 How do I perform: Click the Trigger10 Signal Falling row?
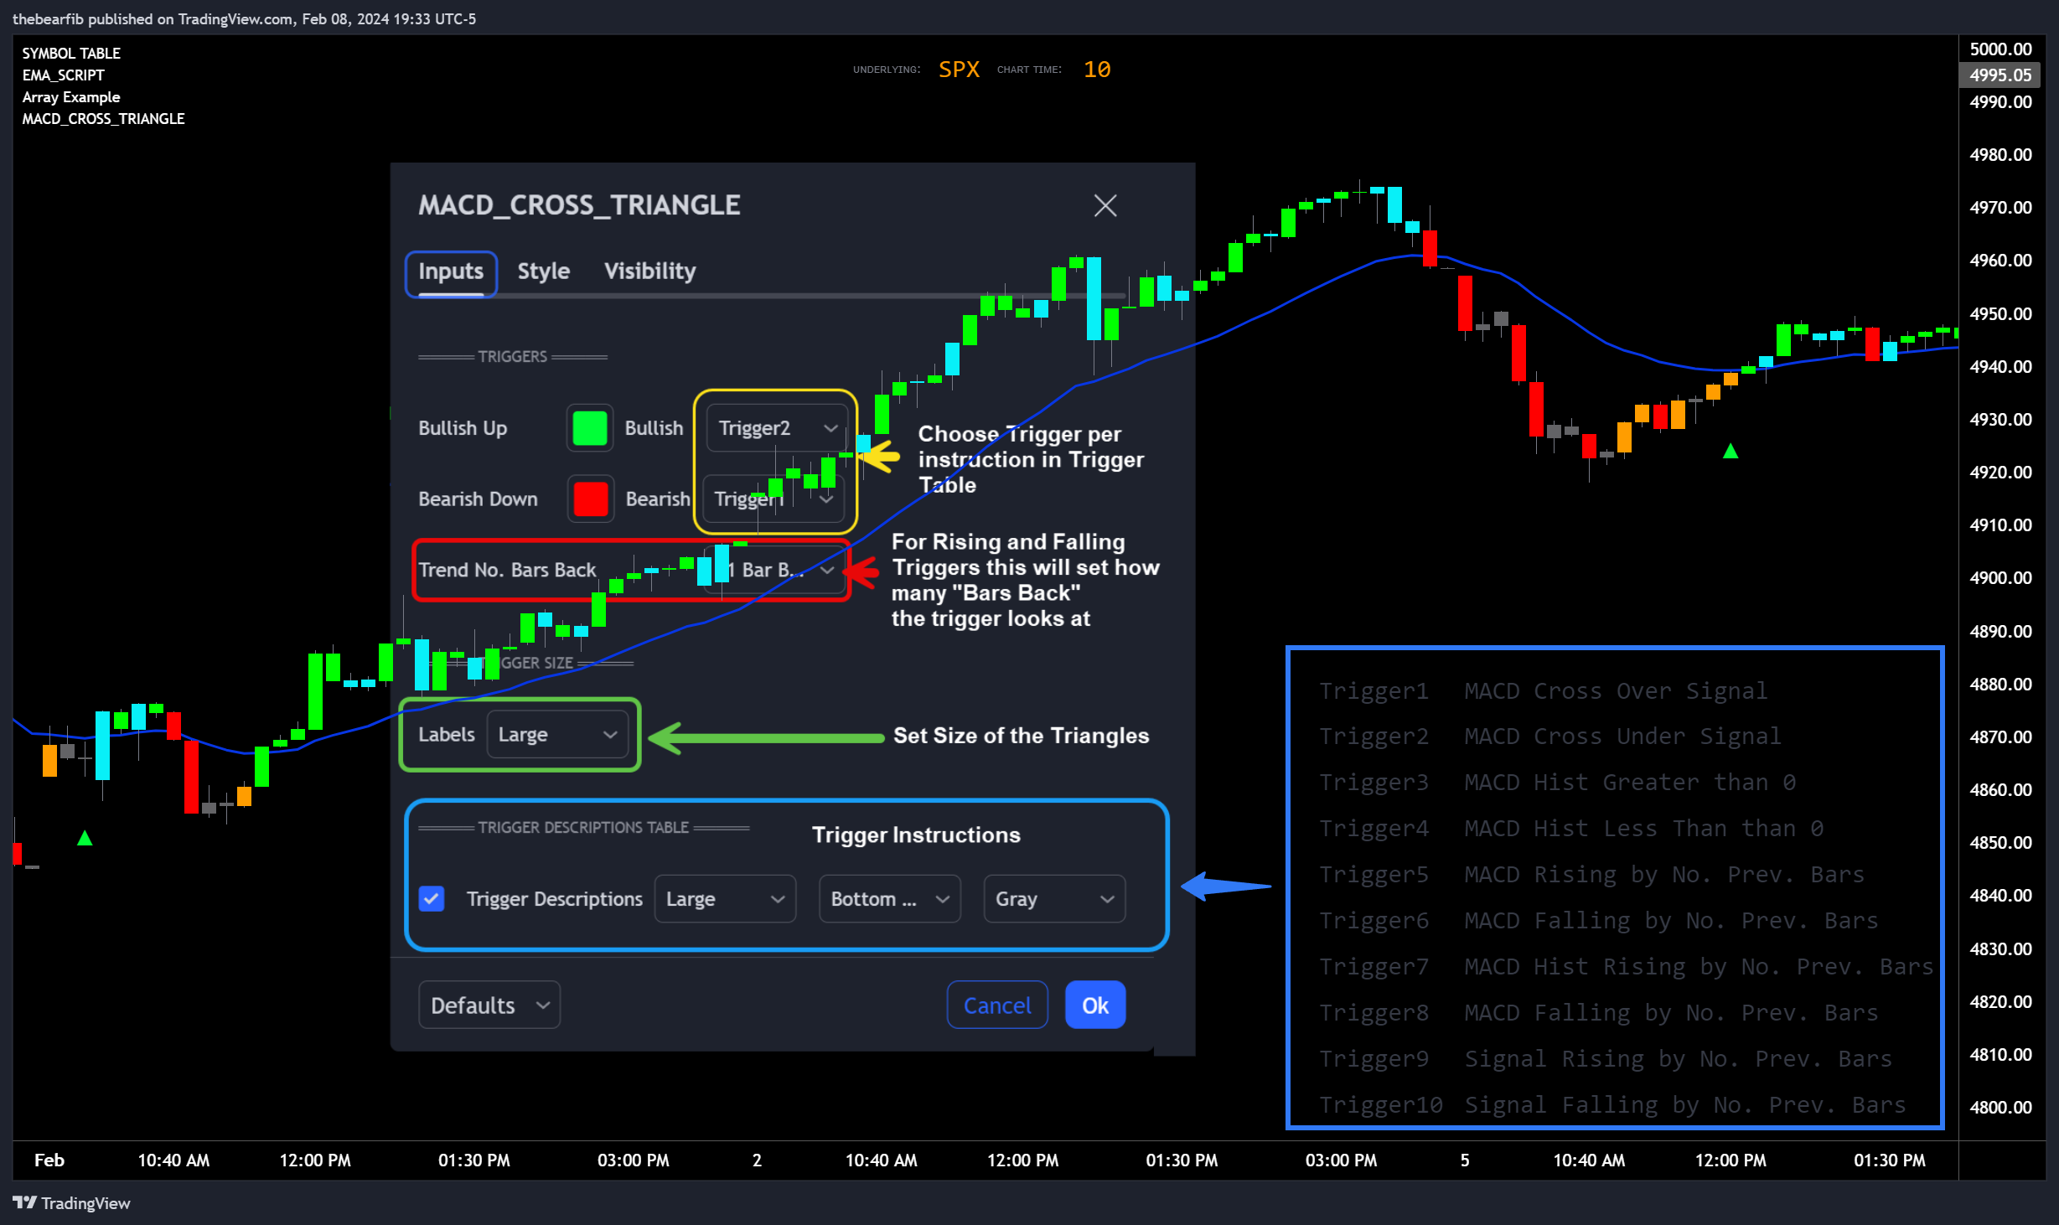(x=1612, y=1104)
